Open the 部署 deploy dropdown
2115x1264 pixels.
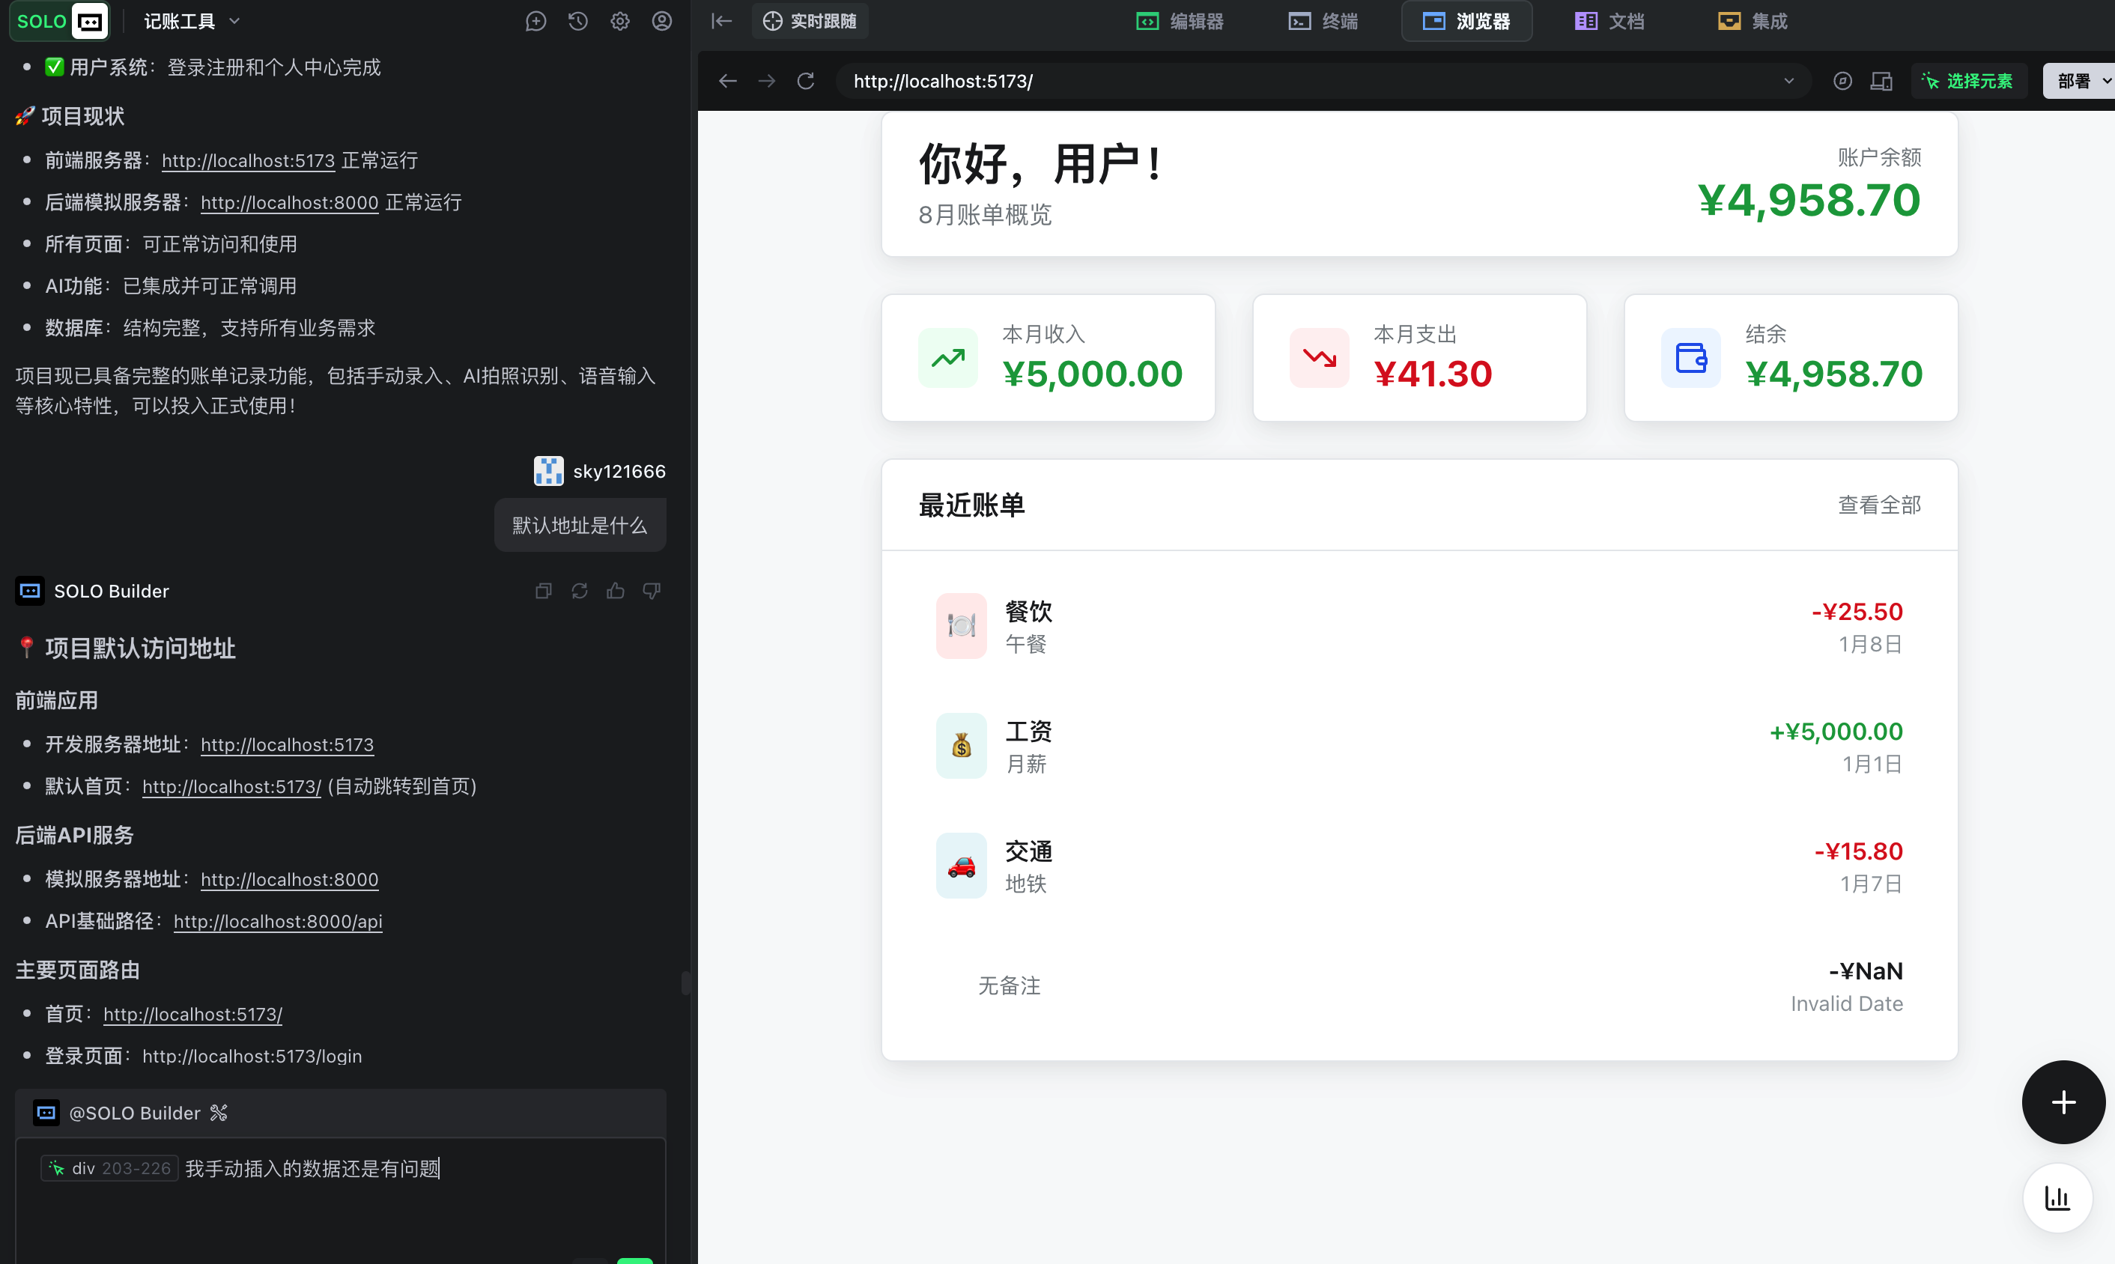(2078, 81)
